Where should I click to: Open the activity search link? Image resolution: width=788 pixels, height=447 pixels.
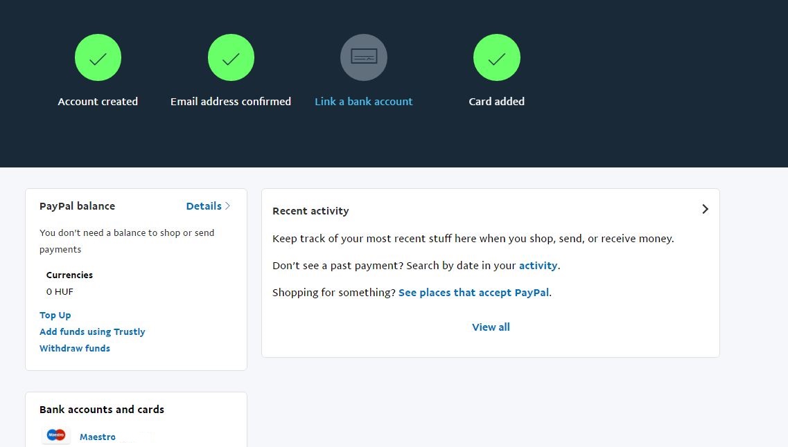click(x=538, y=266)
